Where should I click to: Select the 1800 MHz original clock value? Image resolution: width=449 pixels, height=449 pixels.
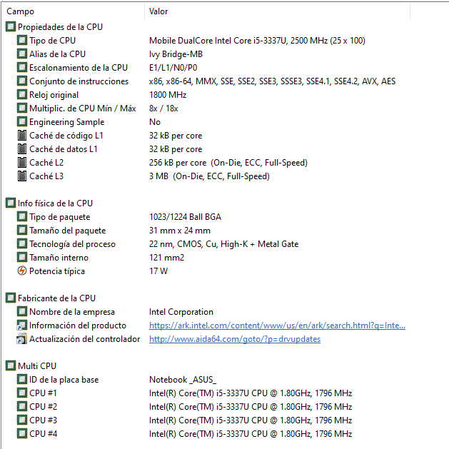pos(168,95)
